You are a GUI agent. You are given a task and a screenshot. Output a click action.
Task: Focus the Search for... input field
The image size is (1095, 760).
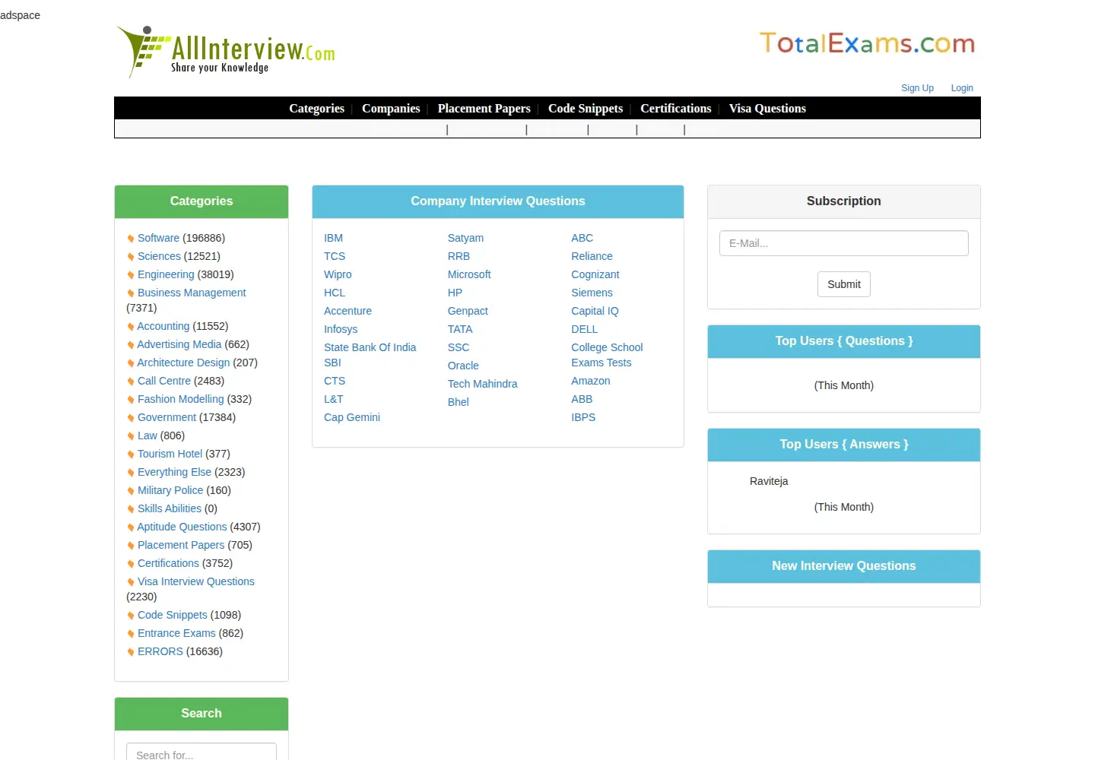point(202,752)
